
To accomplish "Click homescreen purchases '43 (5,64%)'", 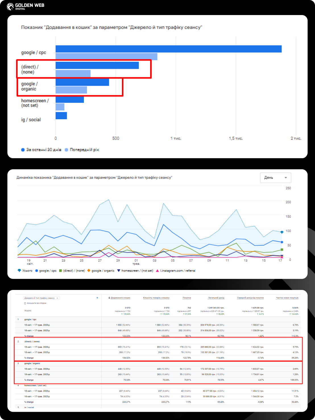I will tap(186, 391).
